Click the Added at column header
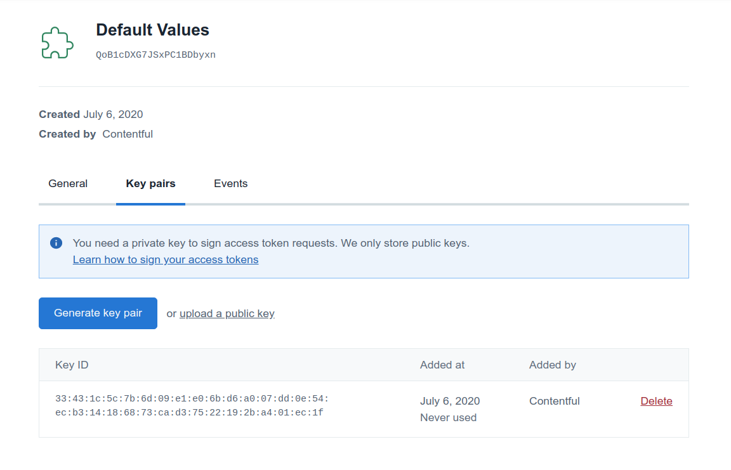This screenshot has height=470, width=731. pyautogui.click(x=442, y=365)
